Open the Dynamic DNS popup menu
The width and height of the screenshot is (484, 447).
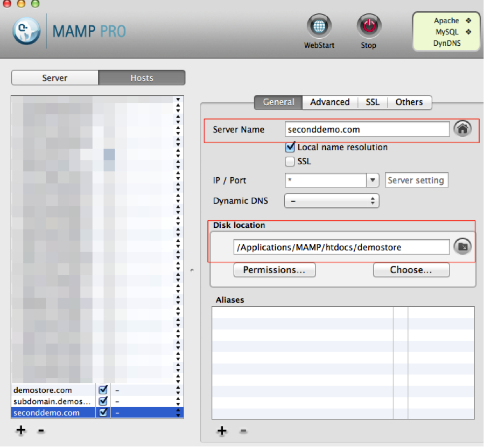pyautogui.click(x=332, y=201)
